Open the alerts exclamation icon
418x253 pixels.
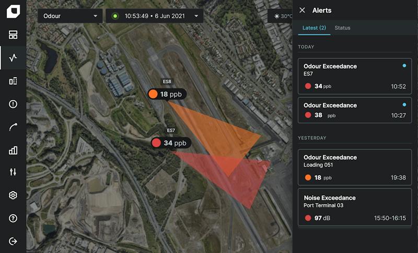[x=13, y=104]
